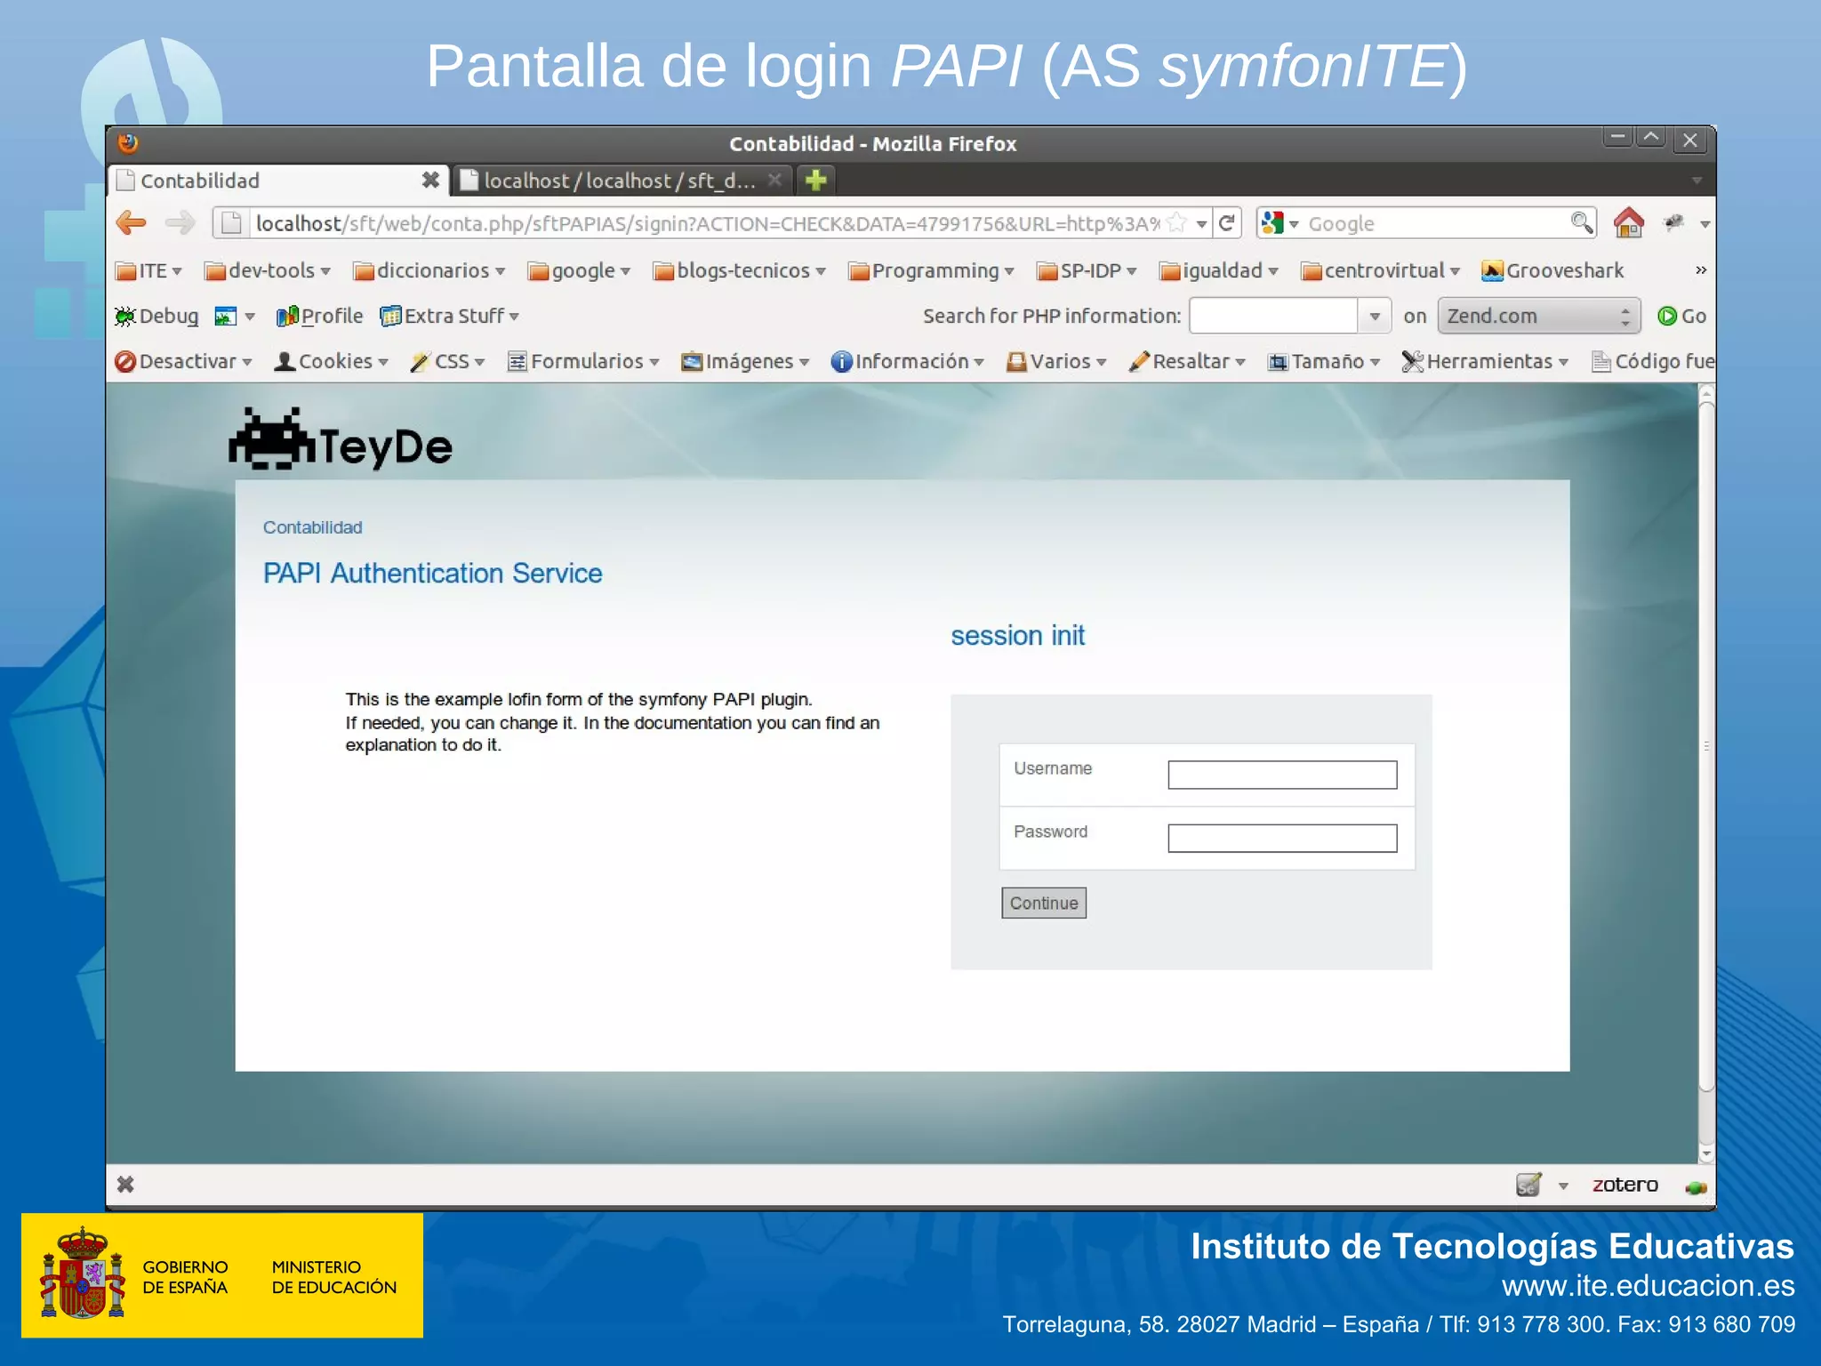Close the status bar with the X icon
This screenshot has width=1821, height=1366.
point(125,1185)
